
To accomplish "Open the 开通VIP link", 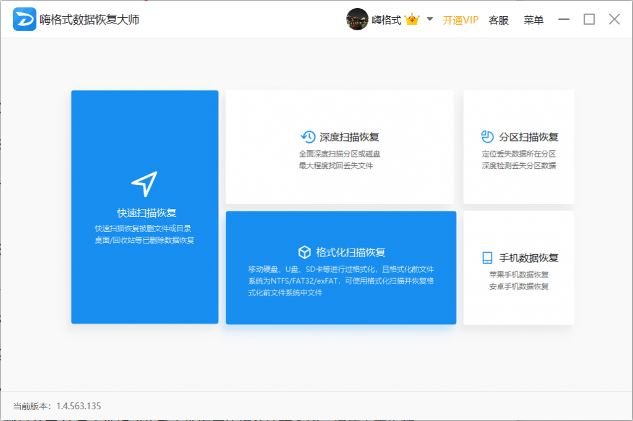I will pyautogui.click(x=460, y=20).
